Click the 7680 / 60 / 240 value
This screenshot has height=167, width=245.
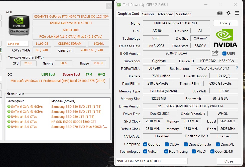click(x=92, y=50)
